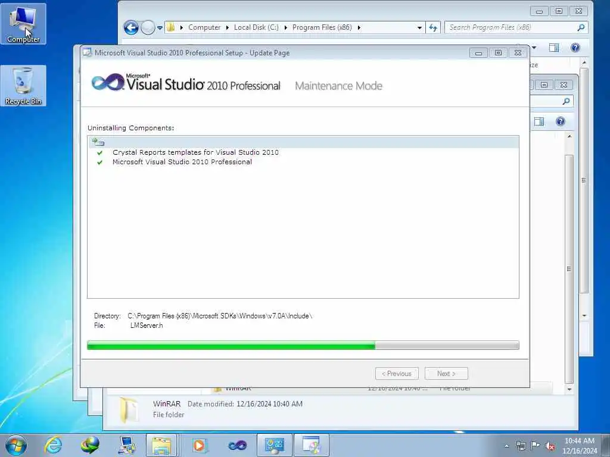Click Program Files window scrollbar up arrow
The width and height of the screenshot is (610, 457).
pyautogui.click(x=584, y=62)
